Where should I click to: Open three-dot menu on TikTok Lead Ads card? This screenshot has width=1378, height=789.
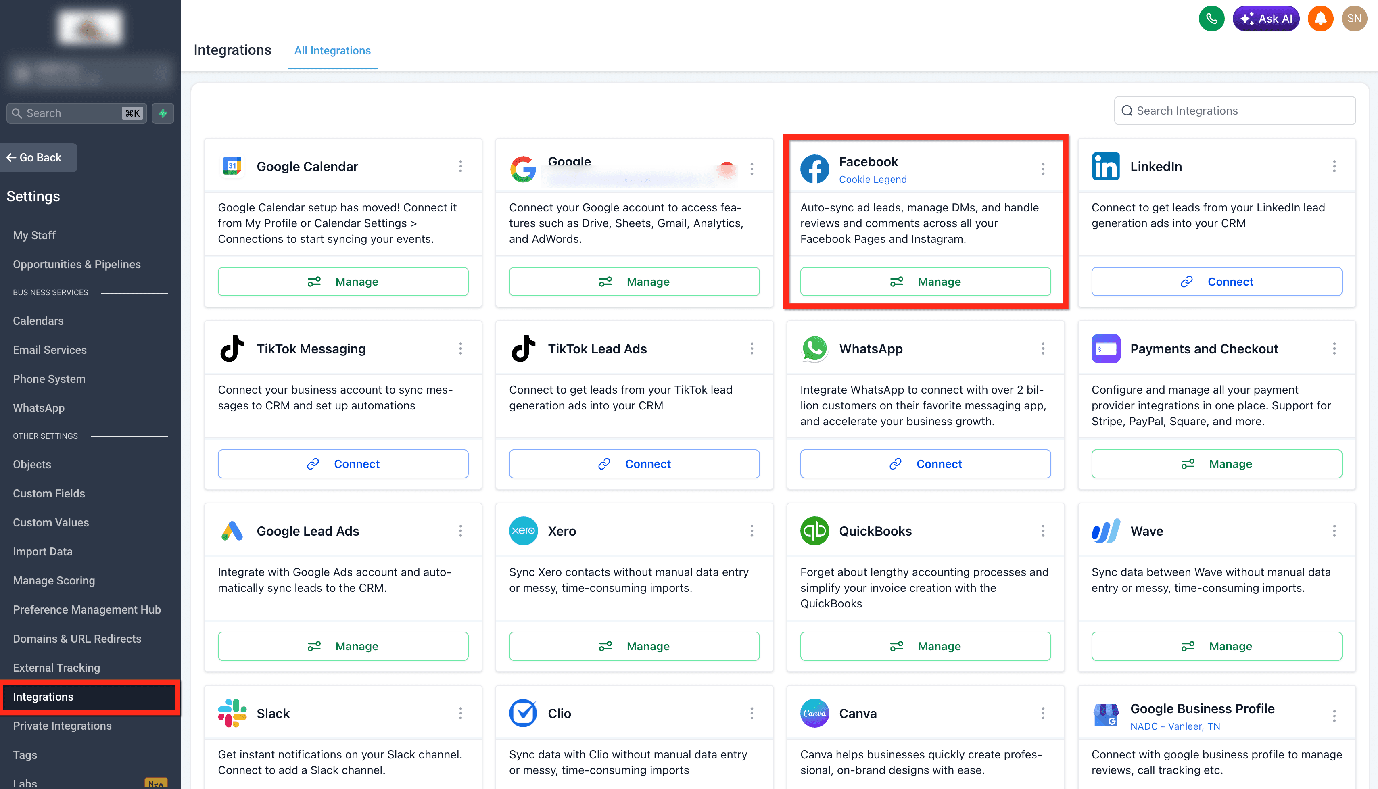(x=752, y=349)
